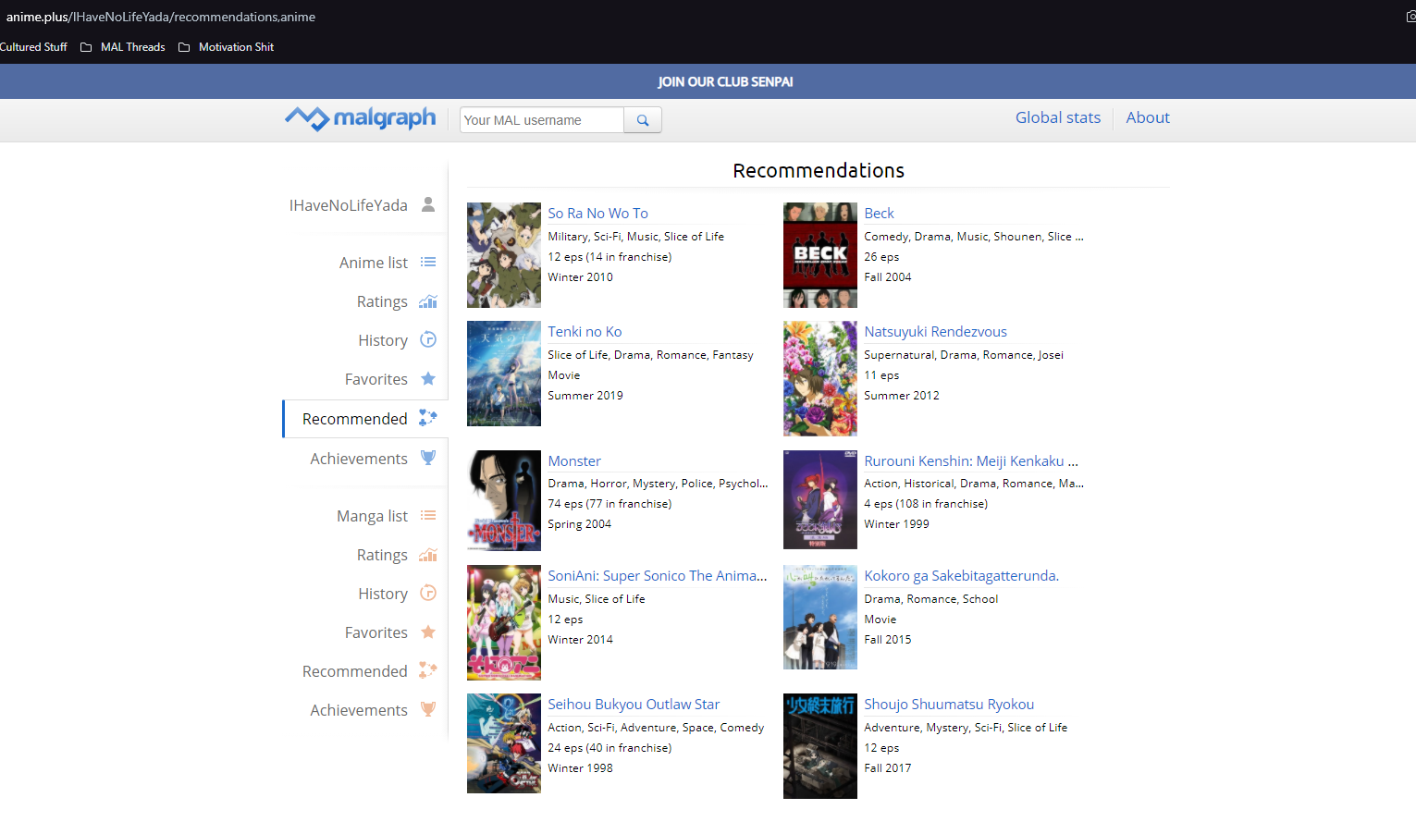This screenshot has width=1416, height=822.
Task: Open the Anime list icon in sidebar
Action: [x=427, y=263]
